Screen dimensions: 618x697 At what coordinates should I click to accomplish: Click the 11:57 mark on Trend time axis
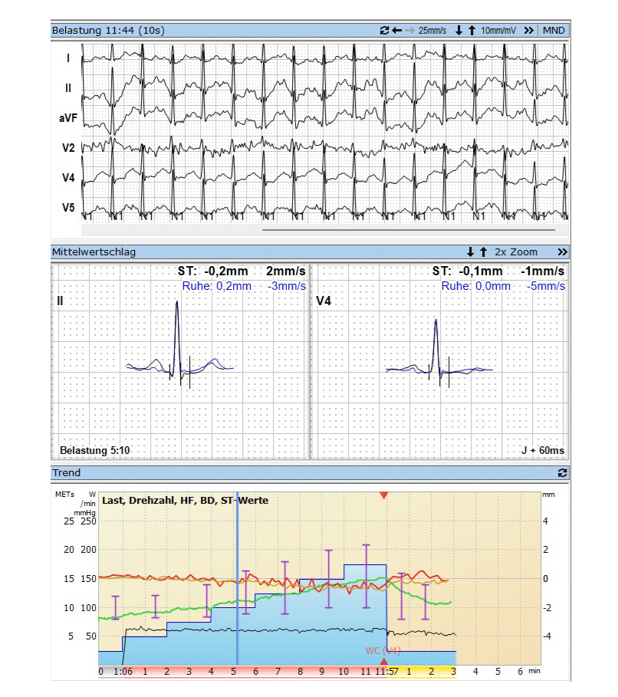pyautogui.click(x=385, y=671)
